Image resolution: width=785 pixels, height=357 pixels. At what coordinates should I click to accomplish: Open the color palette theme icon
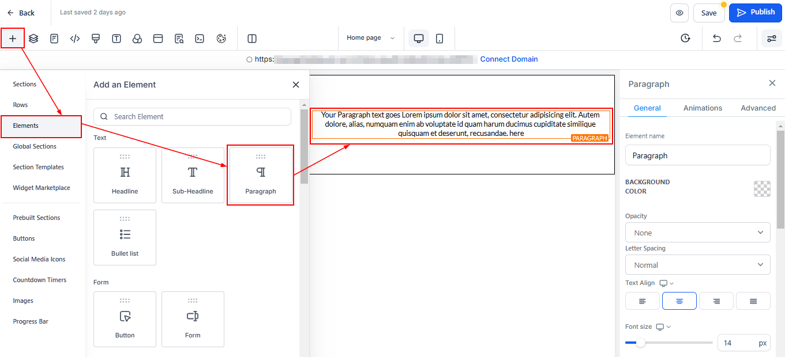click(x=221, y=39)
